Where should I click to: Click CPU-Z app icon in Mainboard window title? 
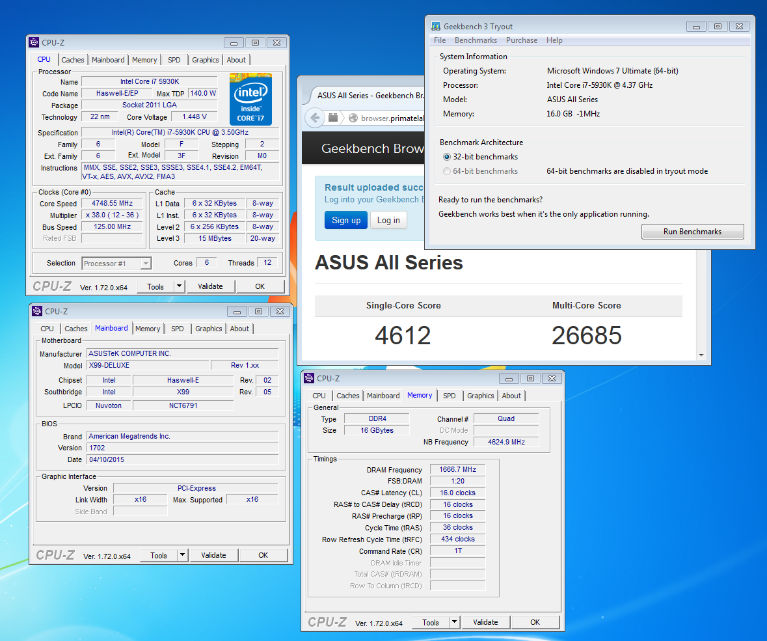[37, 311]
